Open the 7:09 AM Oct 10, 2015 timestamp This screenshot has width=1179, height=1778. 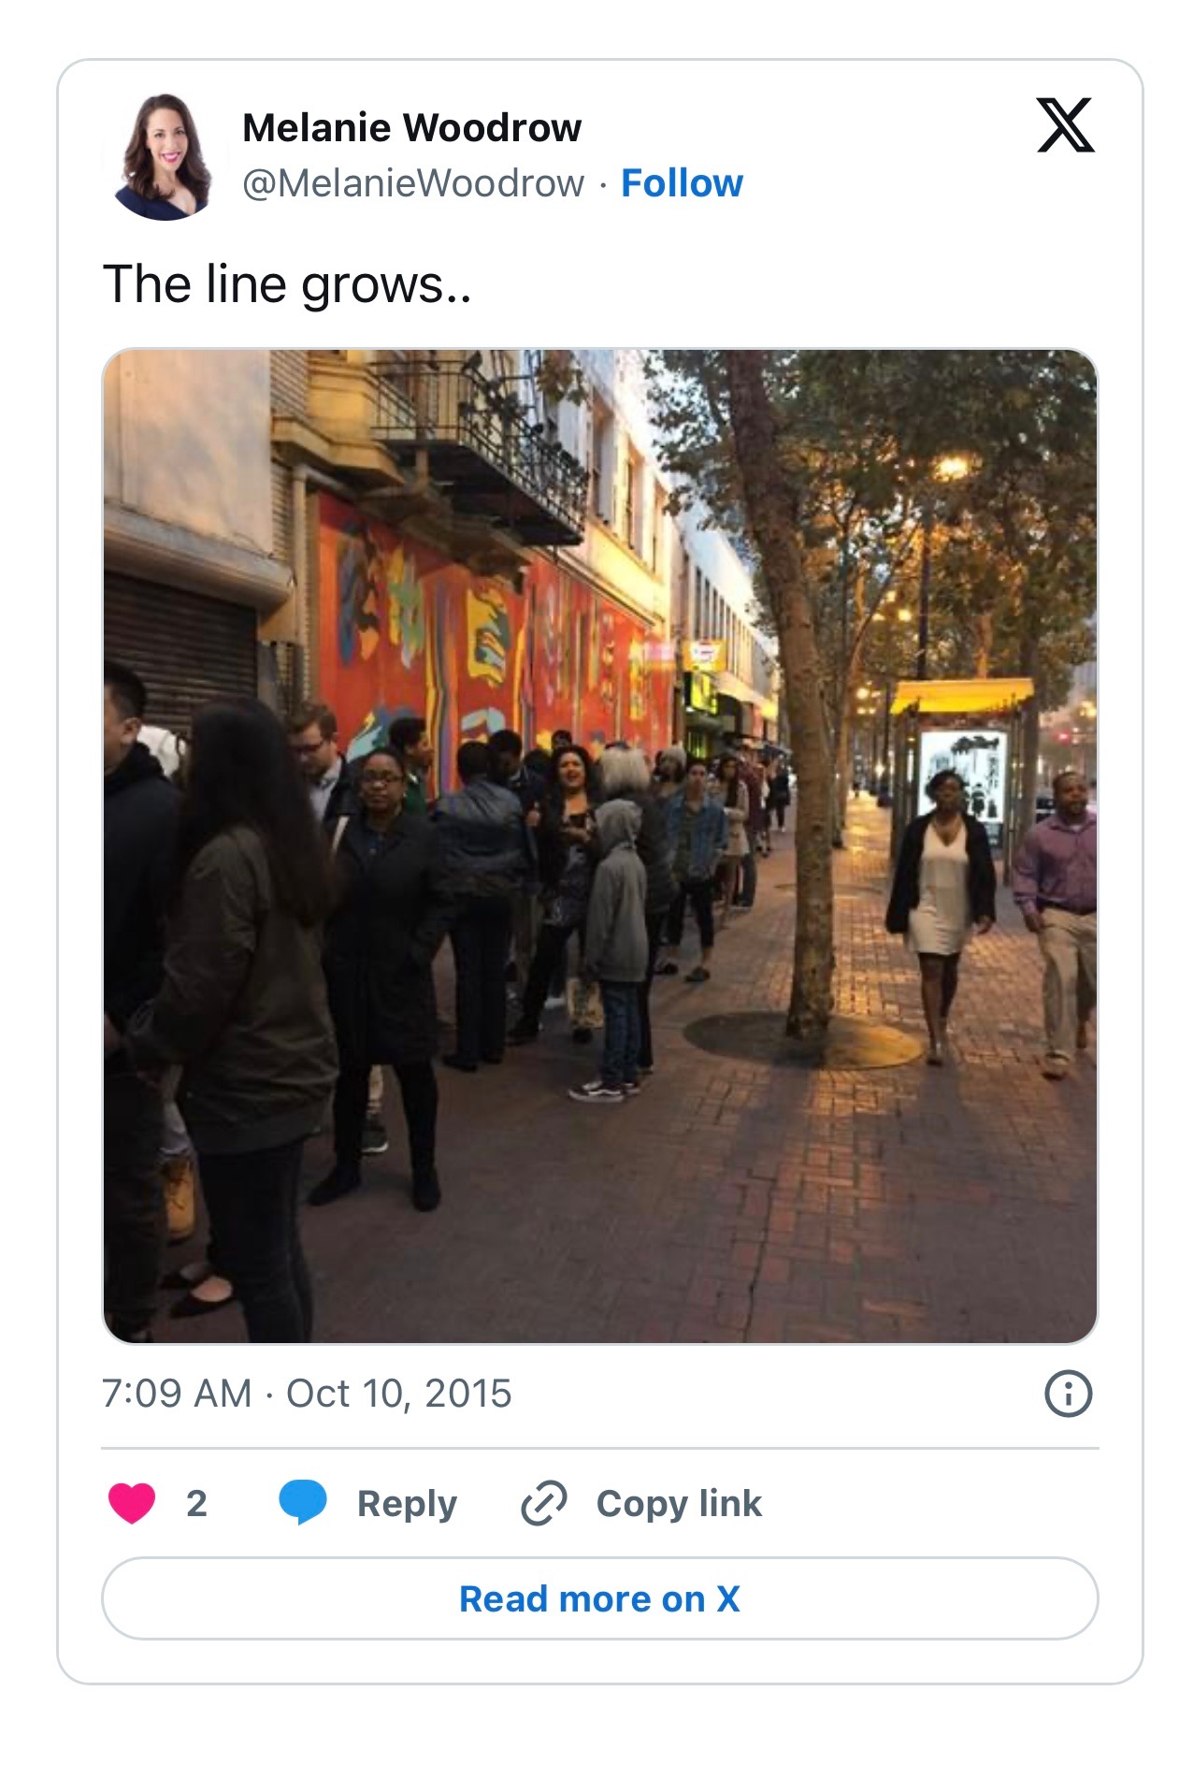[307, 1394]
